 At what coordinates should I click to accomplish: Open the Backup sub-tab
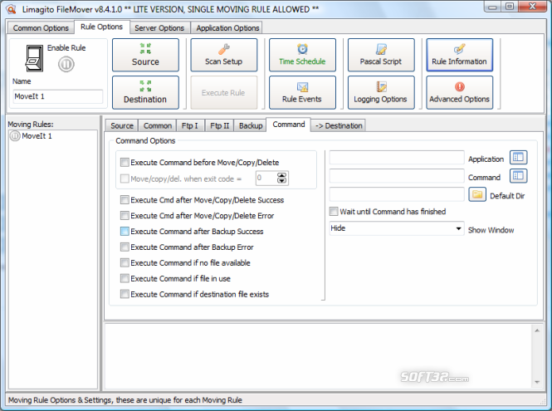click(251, 125)
